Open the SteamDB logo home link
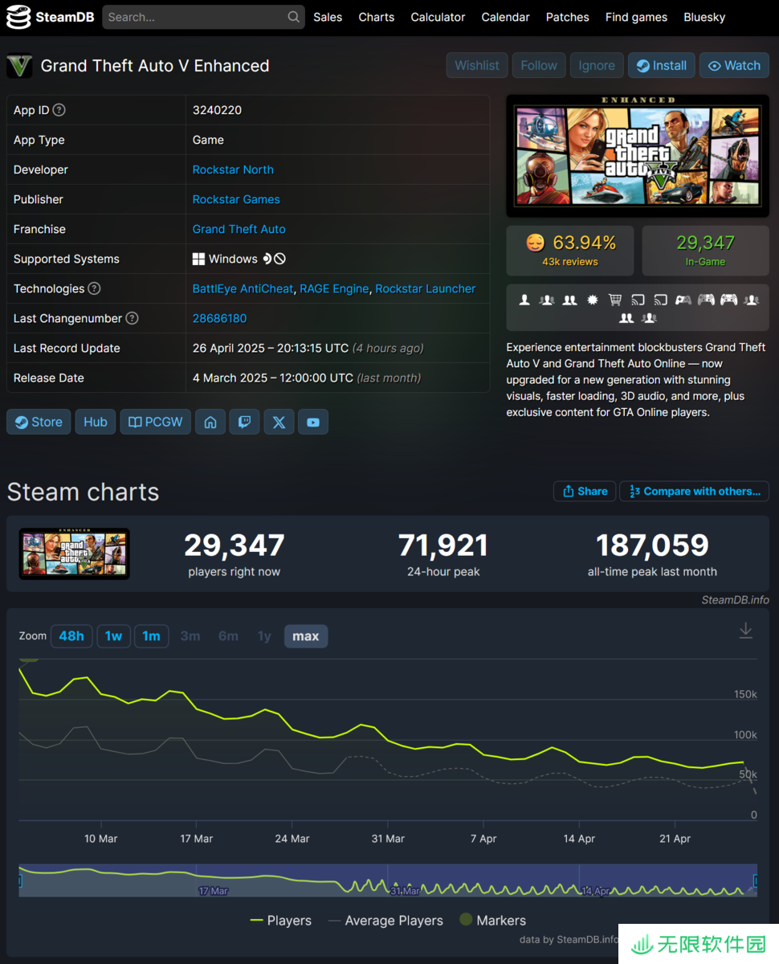 point(51,17)
